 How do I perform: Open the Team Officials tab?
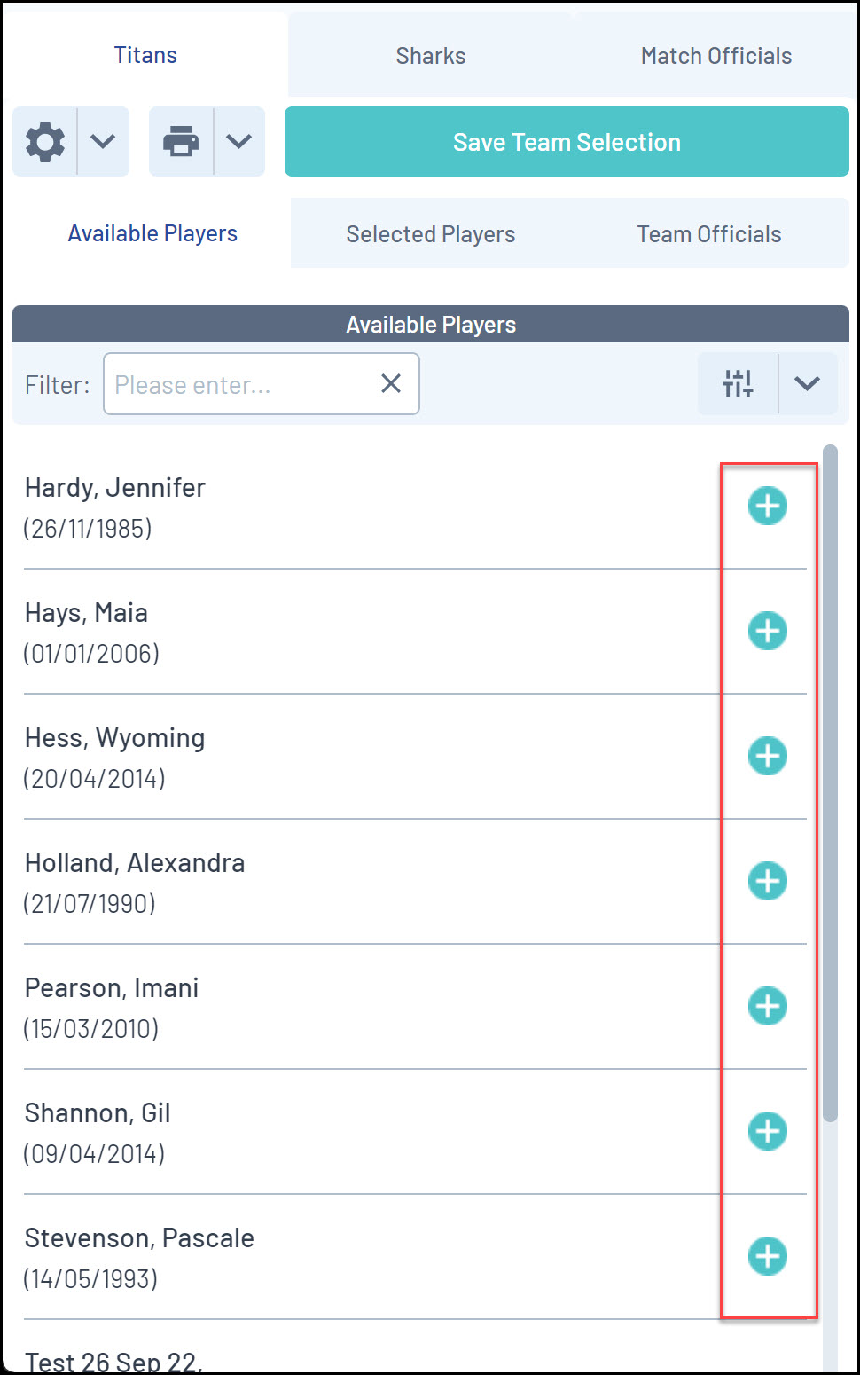point(709,234)
